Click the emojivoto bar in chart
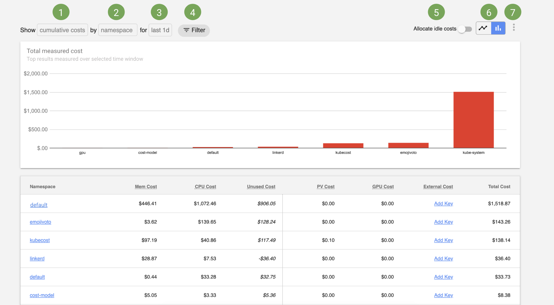This screenshot has width=554, height=305. tap(408, 145)
